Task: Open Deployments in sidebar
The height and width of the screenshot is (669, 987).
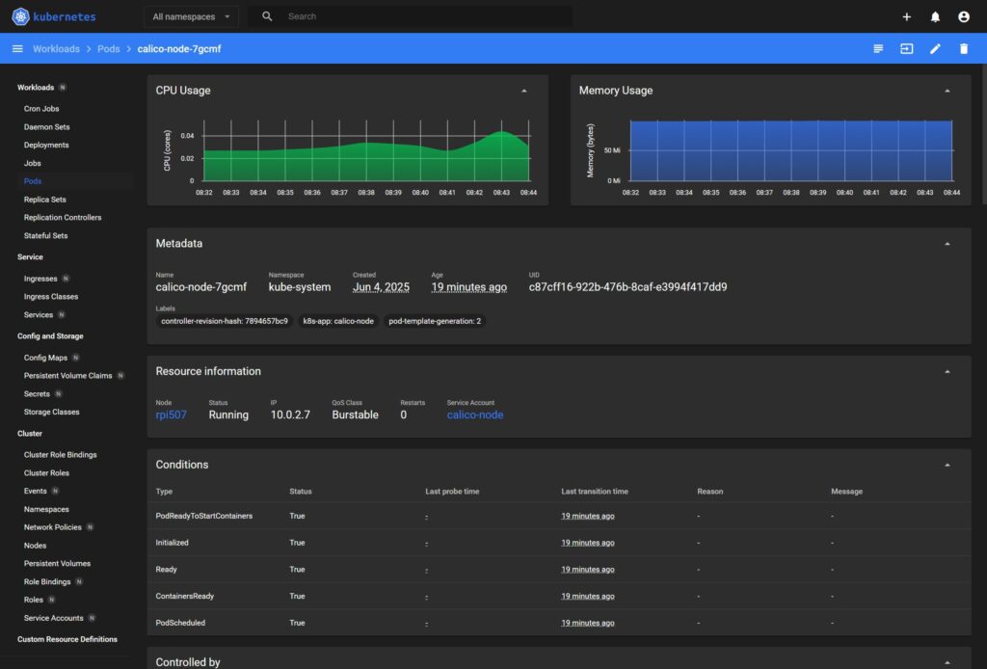Action: coord(46,145)
